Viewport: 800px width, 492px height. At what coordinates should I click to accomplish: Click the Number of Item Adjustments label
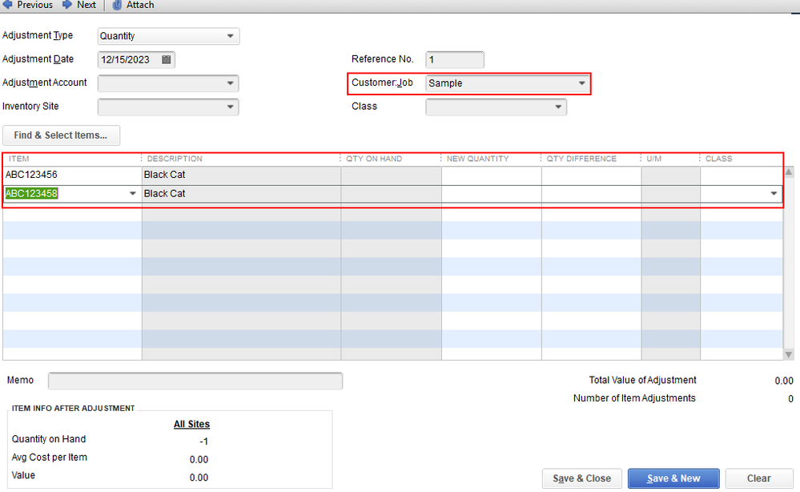[x=634, y=398]
